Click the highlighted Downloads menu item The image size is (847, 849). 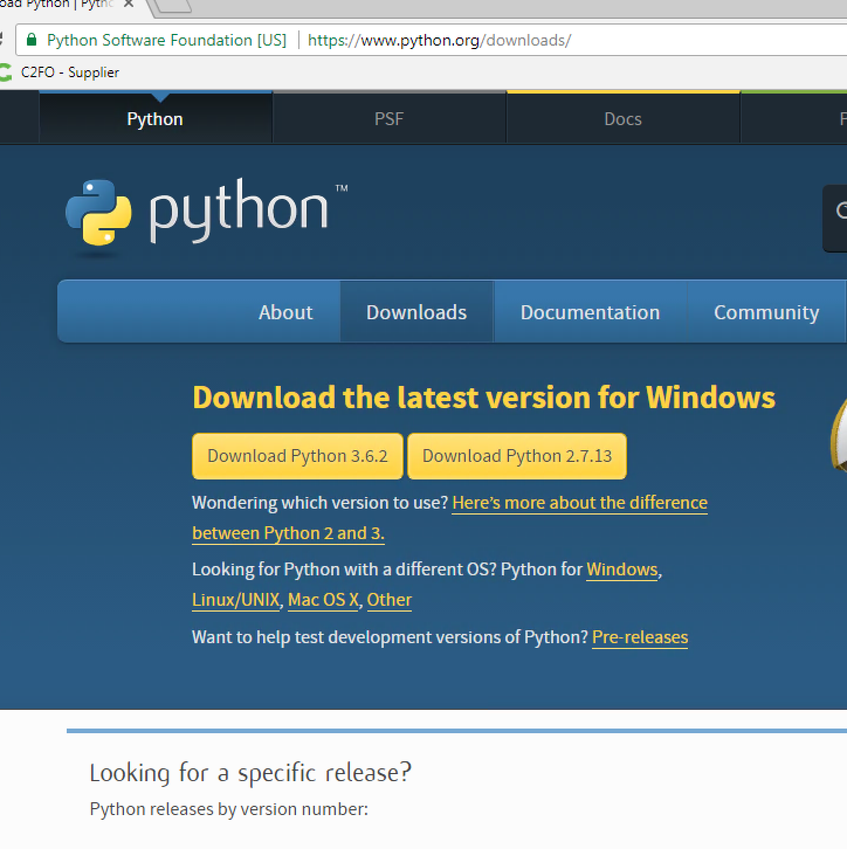point(416,312)
